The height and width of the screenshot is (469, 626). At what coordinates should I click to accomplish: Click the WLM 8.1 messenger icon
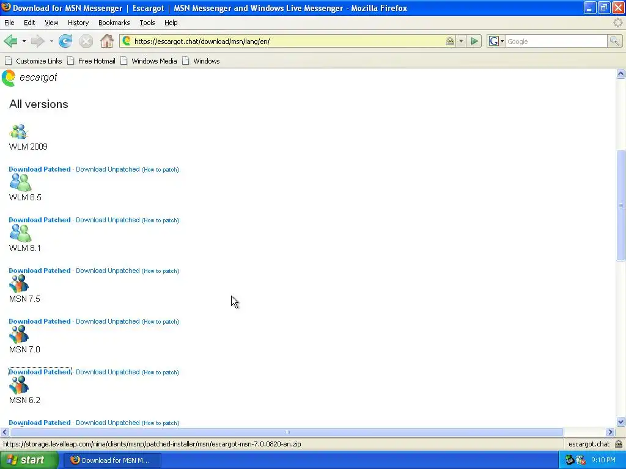pyautogui.click(x=20, y=233)
